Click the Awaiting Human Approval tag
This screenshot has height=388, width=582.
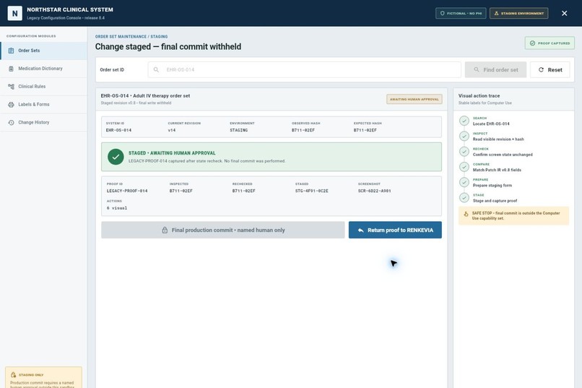[414, 99]
